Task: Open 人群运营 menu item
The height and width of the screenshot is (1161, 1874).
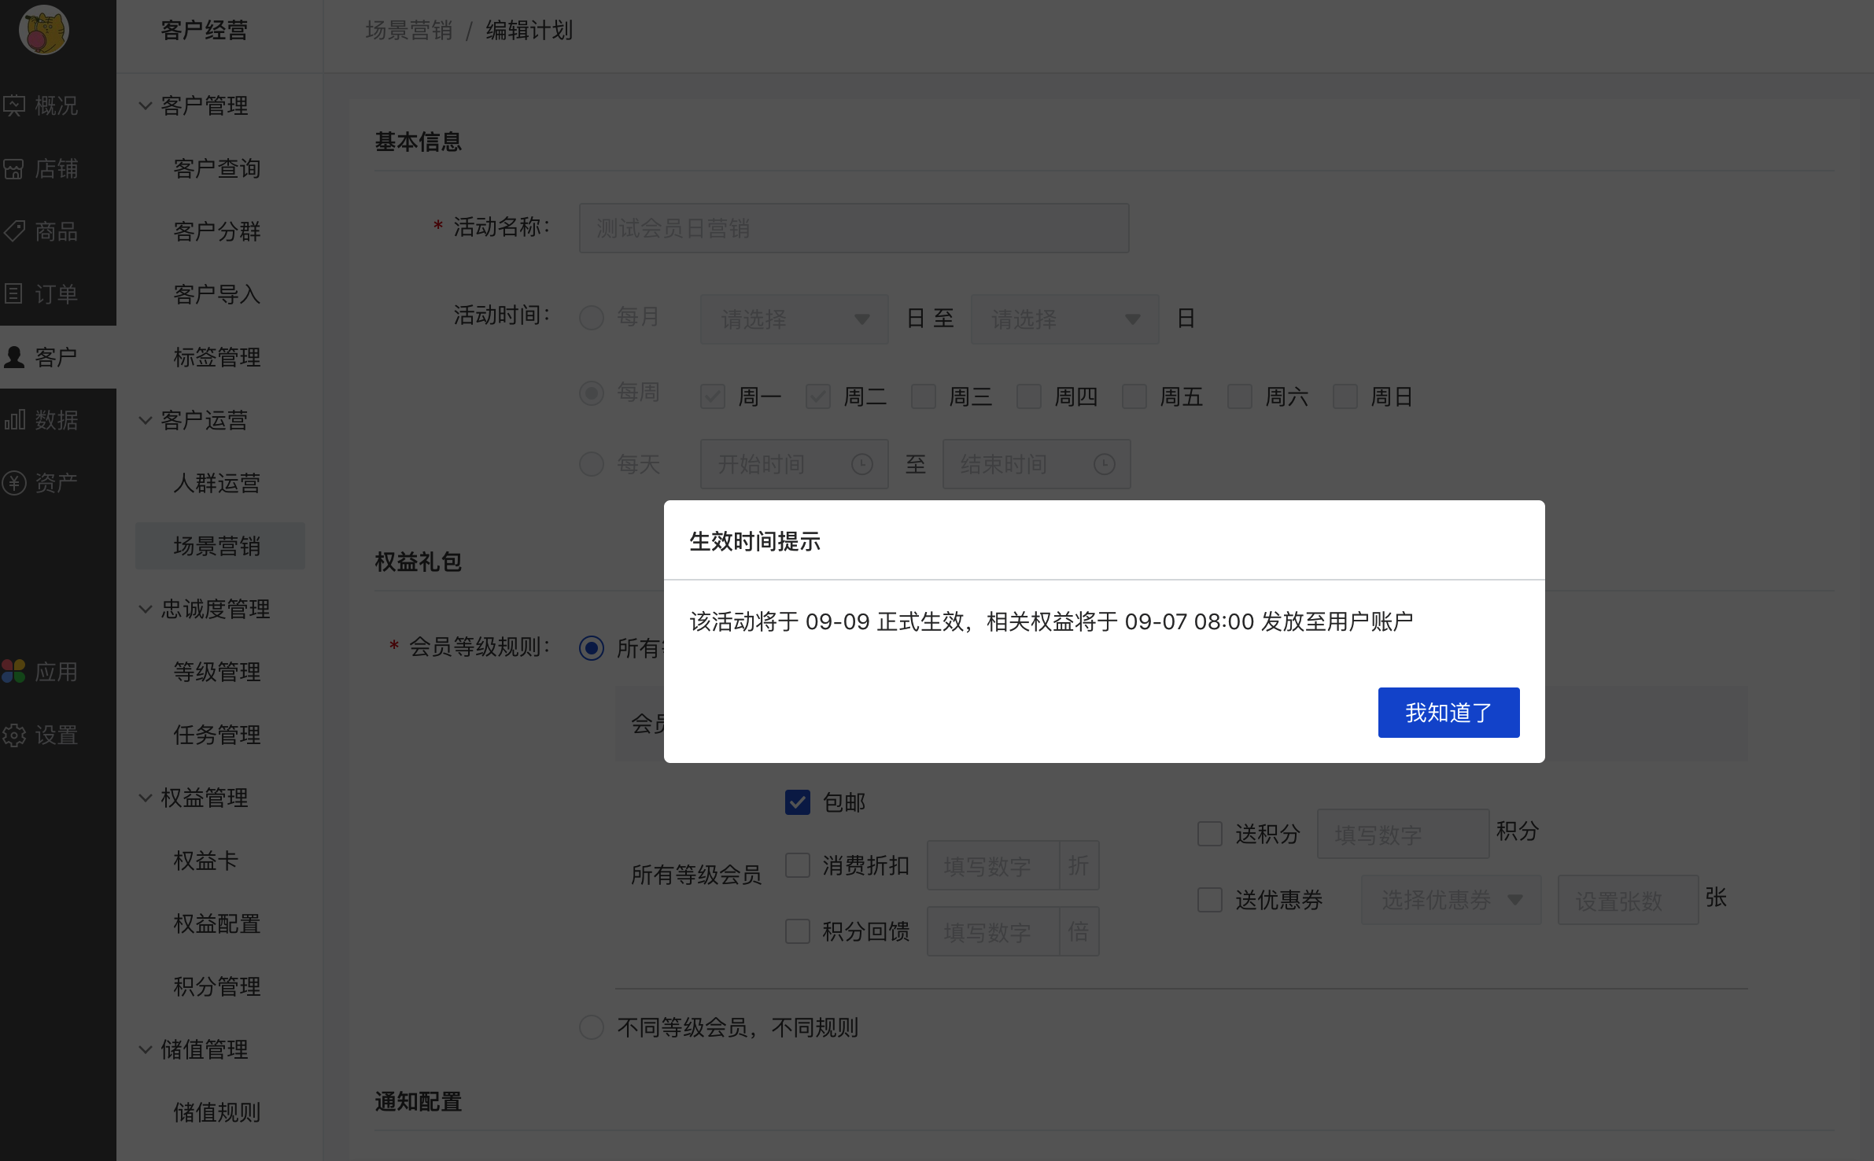Action: (217, 483)
